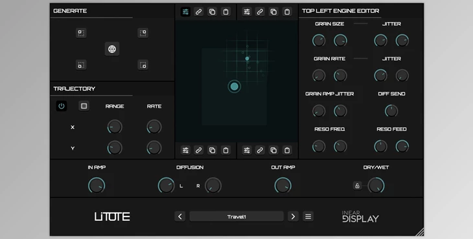Click the globe icon to generate all engines
Viewport: 473px width, 239px height.
(112, 49)
